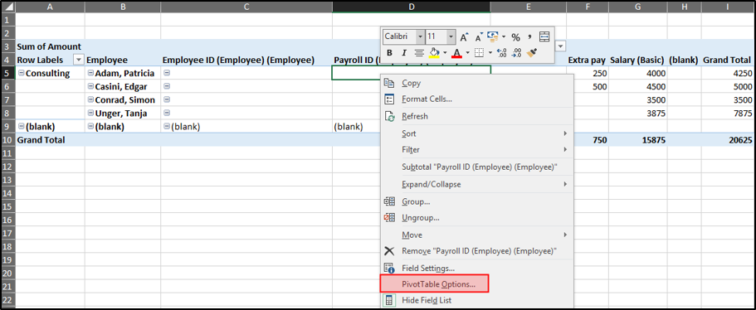Open fill color dropdown arrow
The height and width of the screenshot is (310, 756).
click(445, 53)
